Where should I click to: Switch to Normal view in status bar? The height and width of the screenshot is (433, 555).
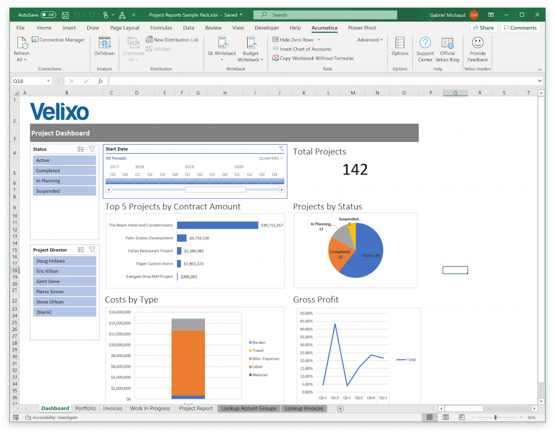click(x=429, y=417)
